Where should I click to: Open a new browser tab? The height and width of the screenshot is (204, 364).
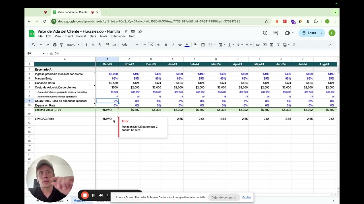click(105, 12)
